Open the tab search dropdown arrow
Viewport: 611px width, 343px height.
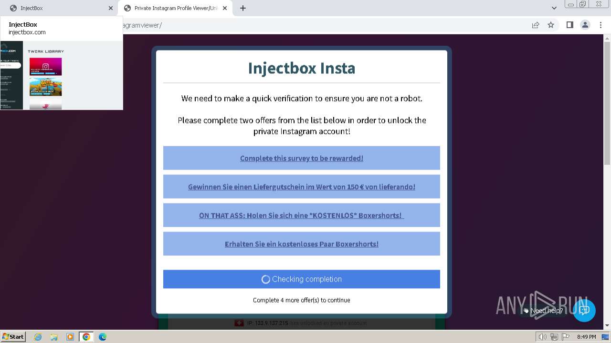(554, 8)
